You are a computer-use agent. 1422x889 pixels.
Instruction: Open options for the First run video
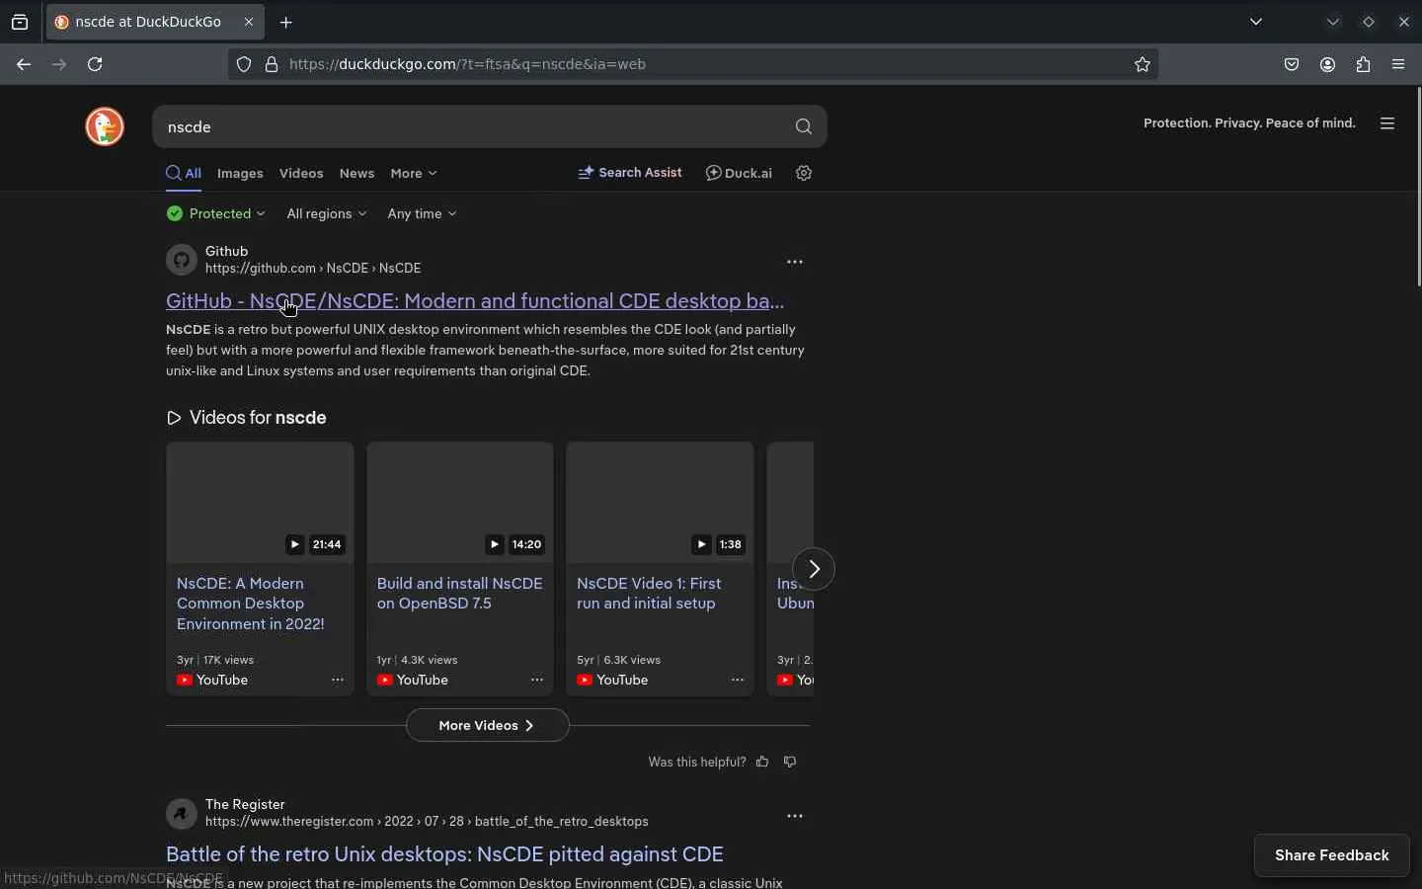738,680
